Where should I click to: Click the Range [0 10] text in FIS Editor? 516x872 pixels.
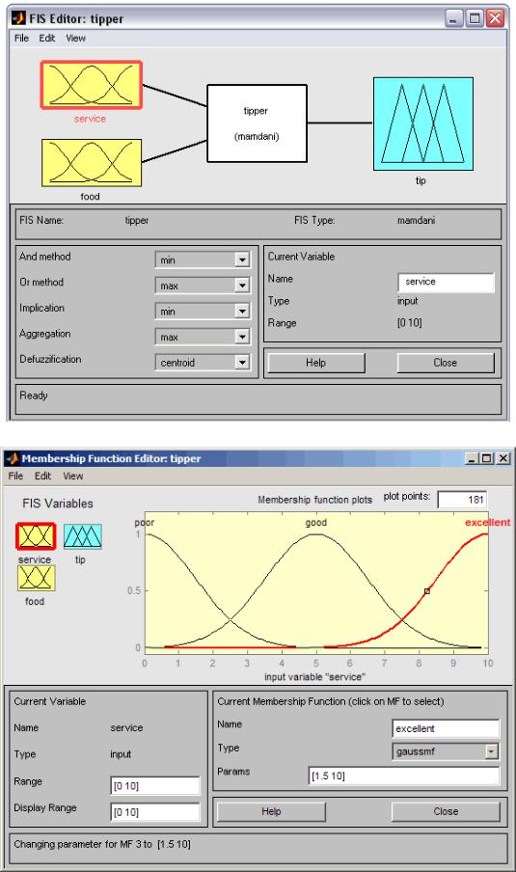pyautogui.click(x=409, y=322)
